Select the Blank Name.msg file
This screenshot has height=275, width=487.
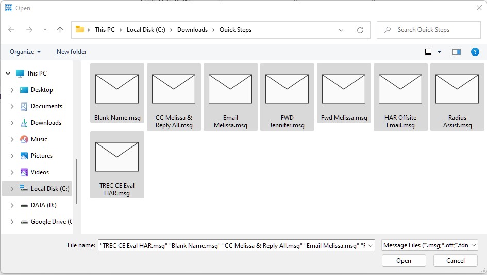117,93
